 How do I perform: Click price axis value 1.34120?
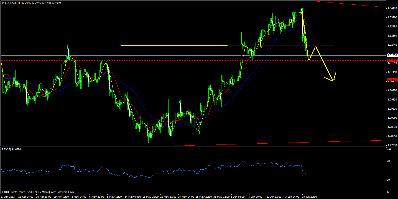pos(392,9)
